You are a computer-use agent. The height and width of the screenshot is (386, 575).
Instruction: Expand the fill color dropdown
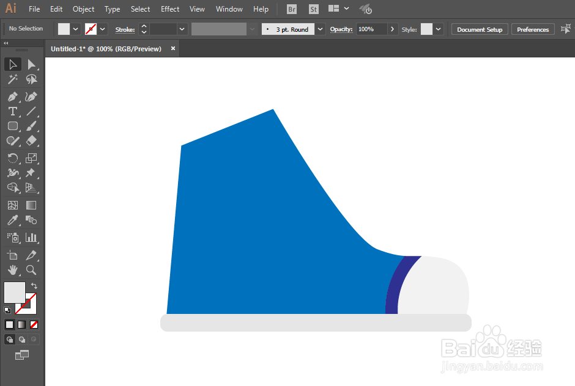point(75,29)
